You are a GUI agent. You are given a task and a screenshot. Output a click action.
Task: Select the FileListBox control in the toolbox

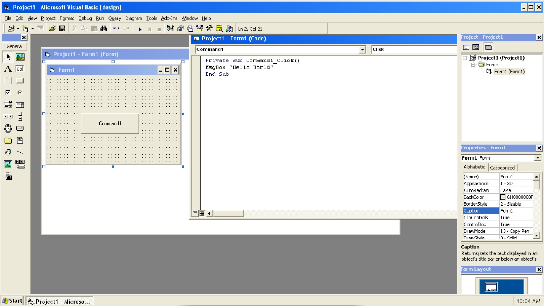click(x=20, y=141)
